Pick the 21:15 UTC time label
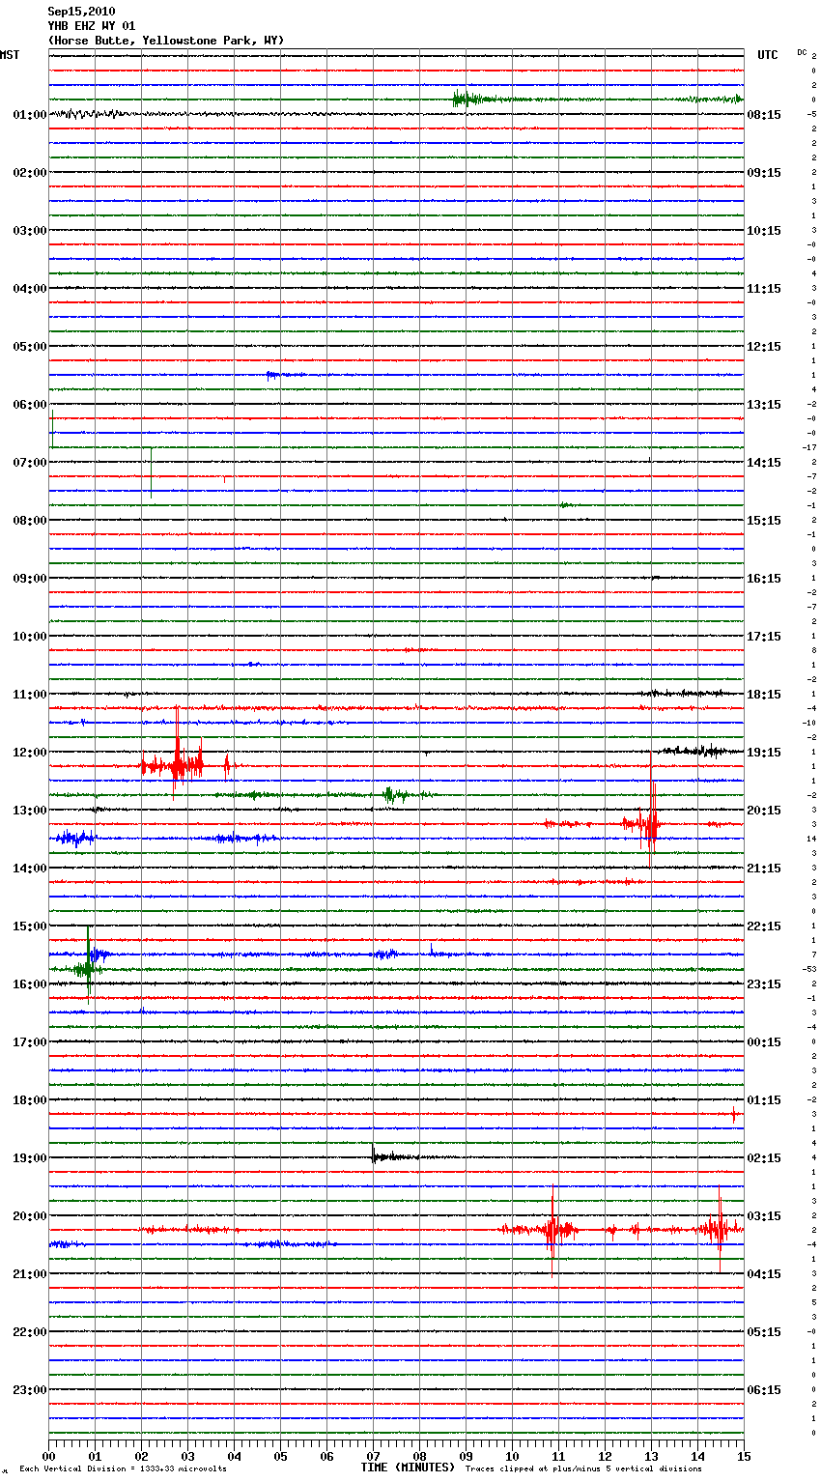 tap(764, 869)
